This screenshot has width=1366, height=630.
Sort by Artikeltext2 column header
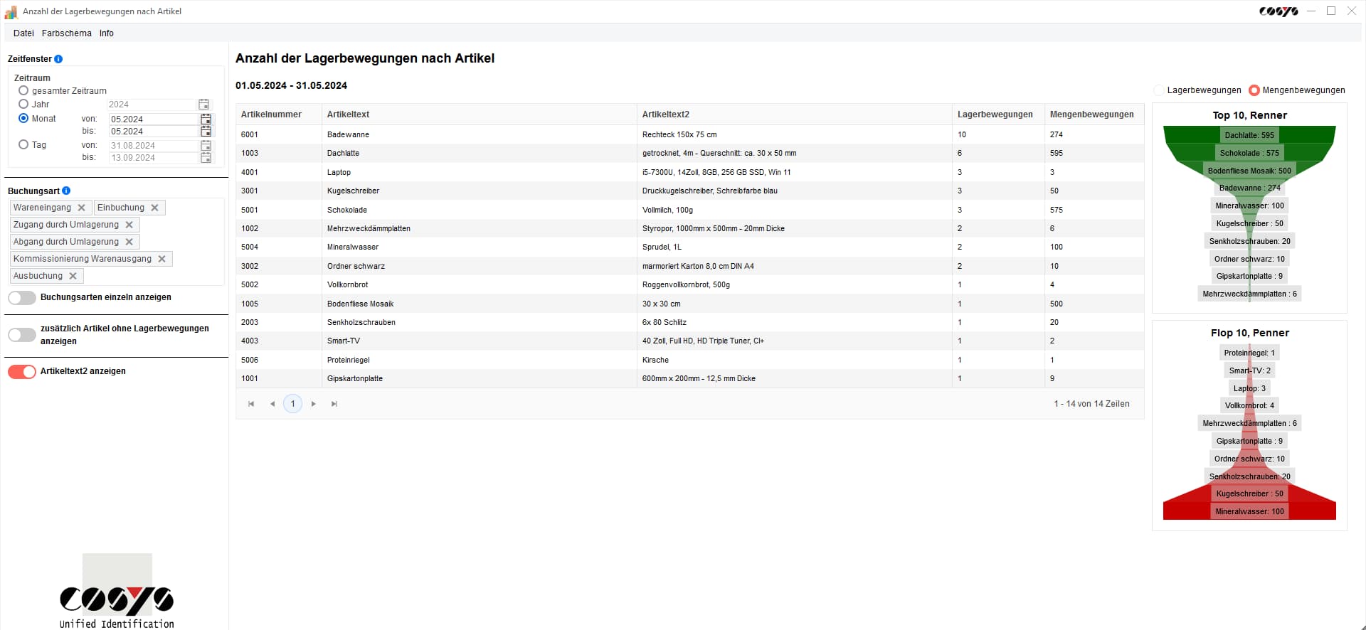click(x=794, y=114)
